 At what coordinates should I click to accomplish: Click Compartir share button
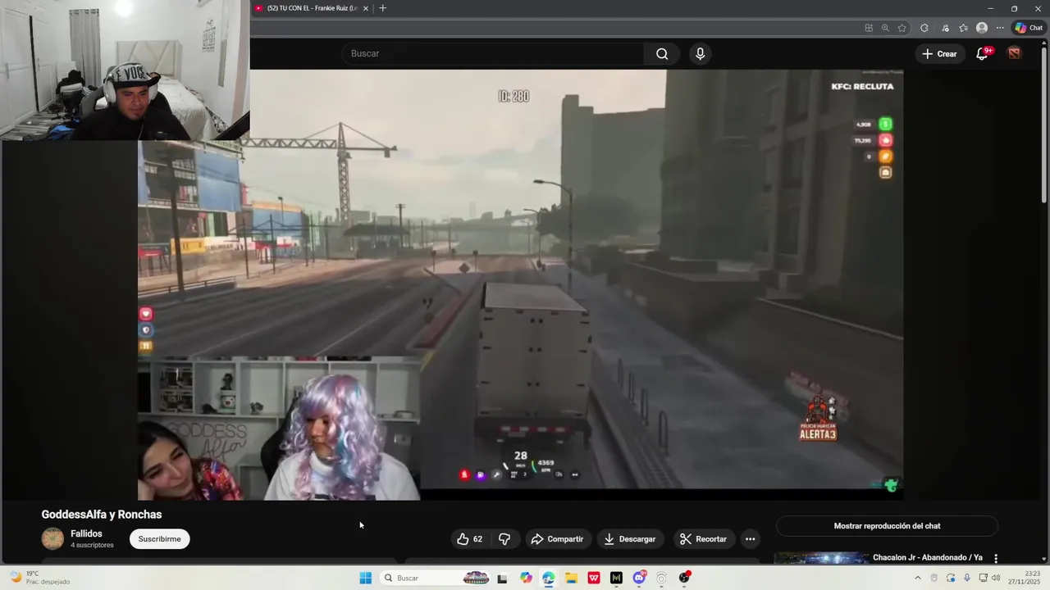(557, 539)
